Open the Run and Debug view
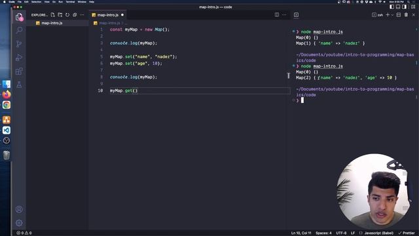 [x=19, y=57]
